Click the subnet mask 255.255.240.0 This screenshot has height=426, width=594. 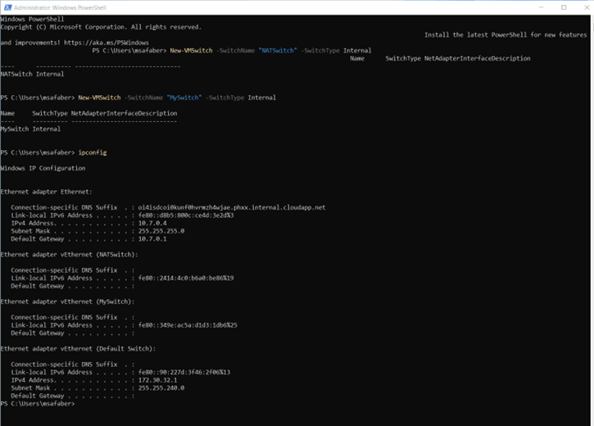click(161, 387)
